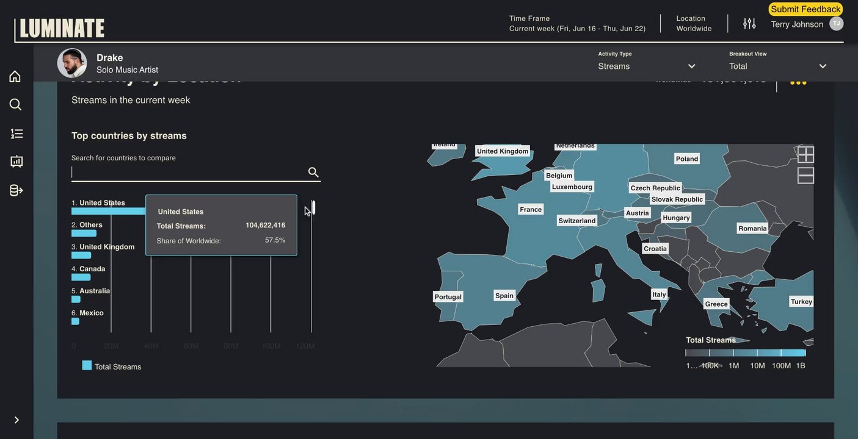The height and width of the screenshot is (439, 858).
Task: Click the United Kingdom map label
Action: [x=503, y=151]
